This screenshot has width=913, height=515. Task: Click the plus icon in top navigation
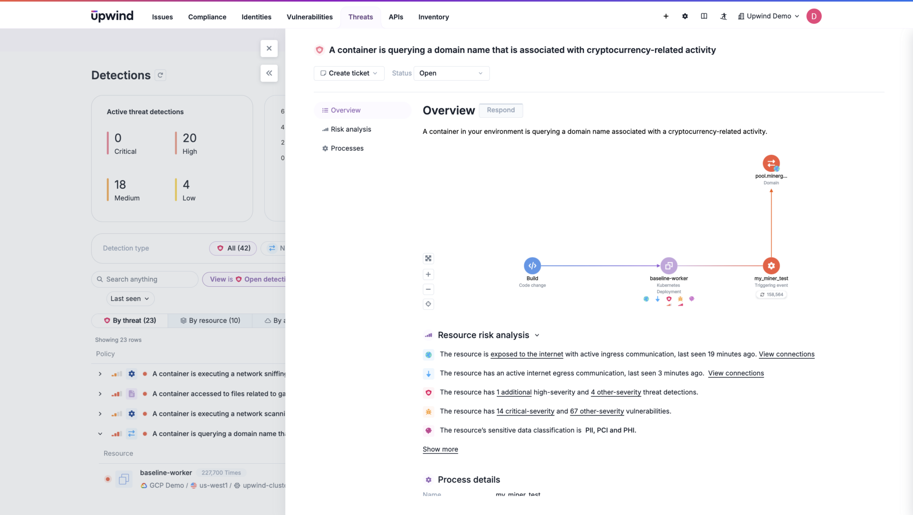[x=666, y=16]
